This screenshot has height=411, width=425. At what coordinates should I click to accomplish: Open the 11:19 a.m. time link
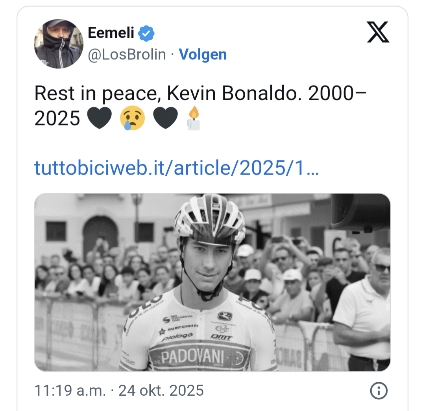[x=70, y=391]
